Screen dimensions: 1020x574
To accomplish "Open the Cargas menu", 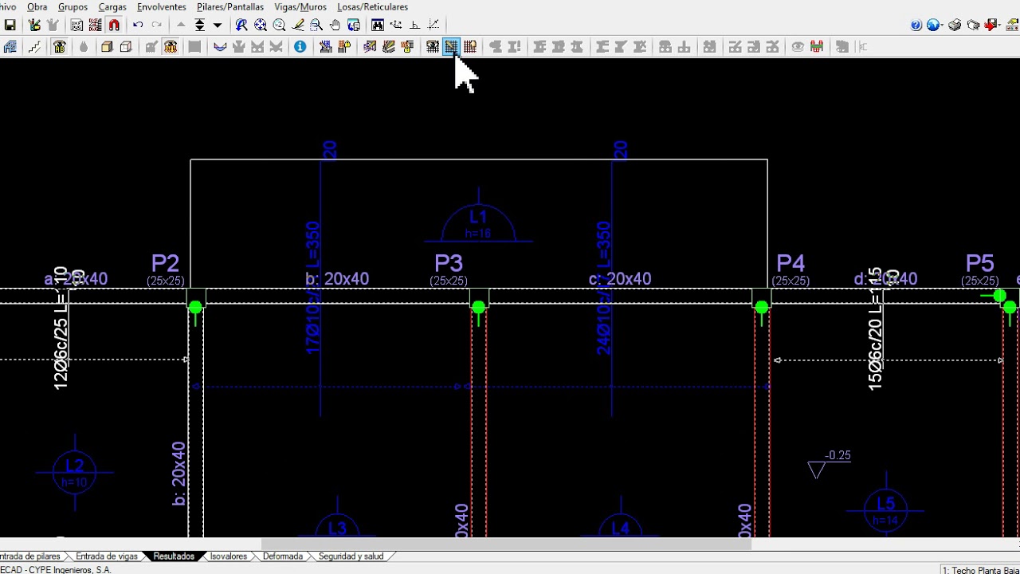I will tap(112, 7).
